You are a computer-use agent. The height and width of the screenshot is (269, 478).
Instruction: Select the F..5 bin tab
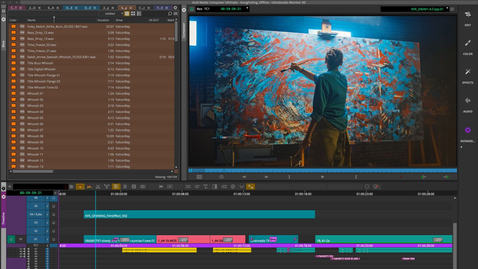[x=160, y=8]
